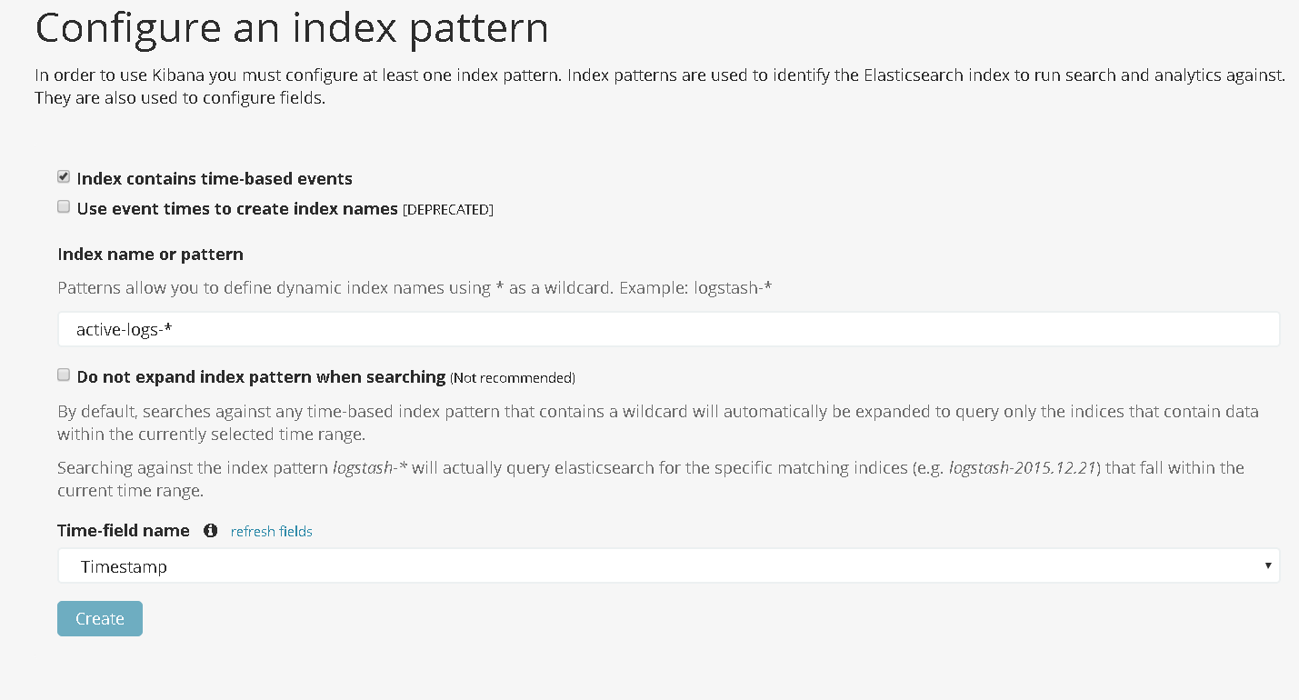Click the Configure an index pattern heading

[291, 28]
